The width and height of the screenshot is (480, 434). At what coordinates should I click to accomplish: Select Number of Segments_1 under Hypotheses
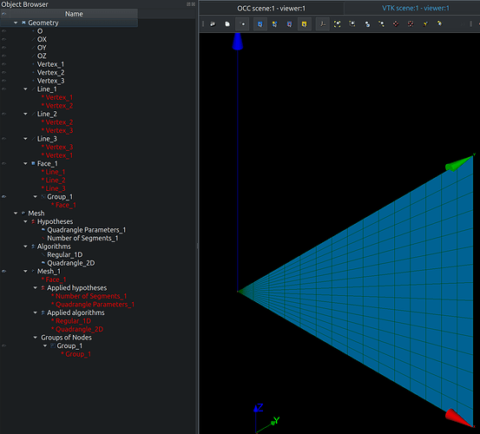click(82, 238)
